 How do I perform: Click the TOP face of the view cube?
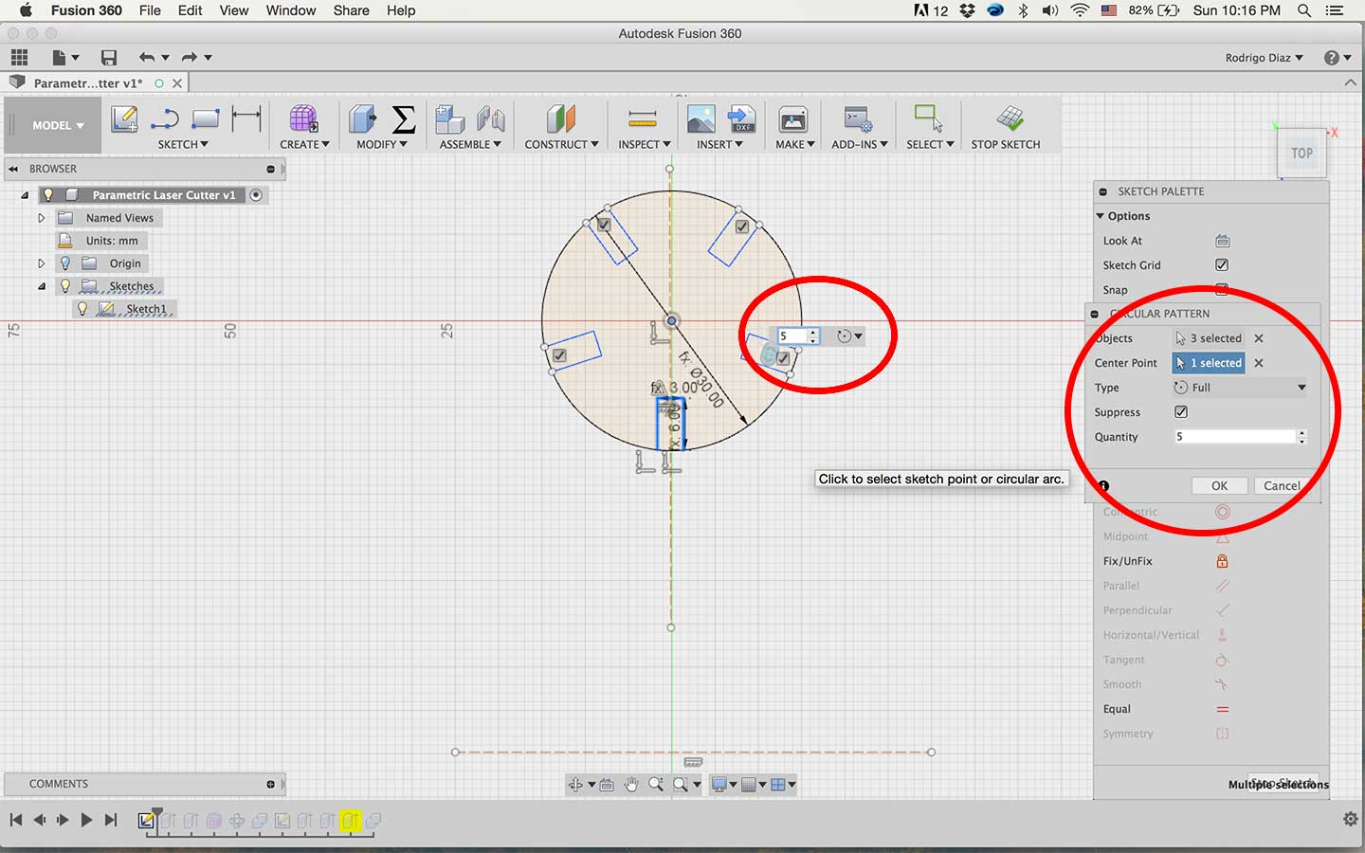[x=1301, y=153]
